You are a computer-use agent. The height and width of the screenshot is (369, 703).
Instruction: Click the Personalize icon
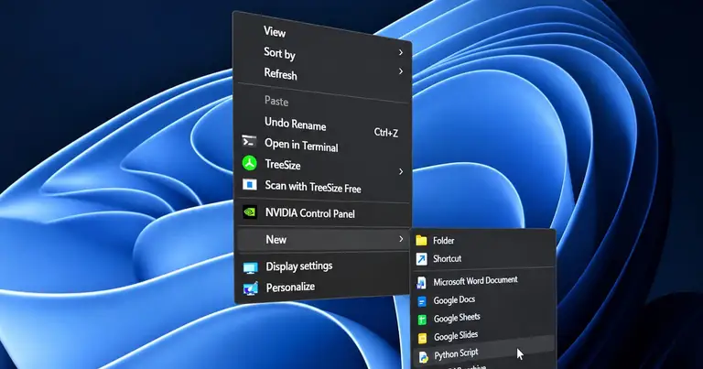click(251, 288)
